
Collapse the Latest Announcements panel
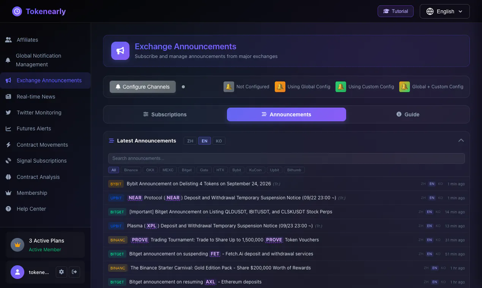point(461,141)
